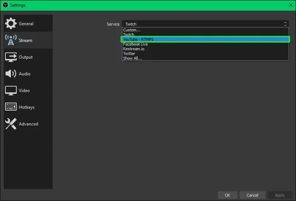Viewport: 296px width, 201px height.
Task: Click the Output monitor-arrow icon
Action: [11, 57]
